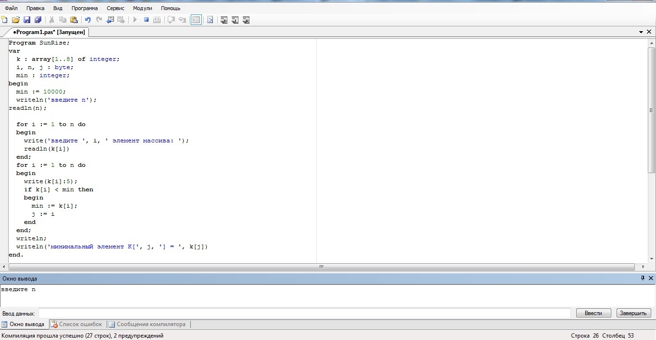This screenshot has width=656, height=340.
Task: Click the 'j := i' code line
Action: (x=43, y=214)
